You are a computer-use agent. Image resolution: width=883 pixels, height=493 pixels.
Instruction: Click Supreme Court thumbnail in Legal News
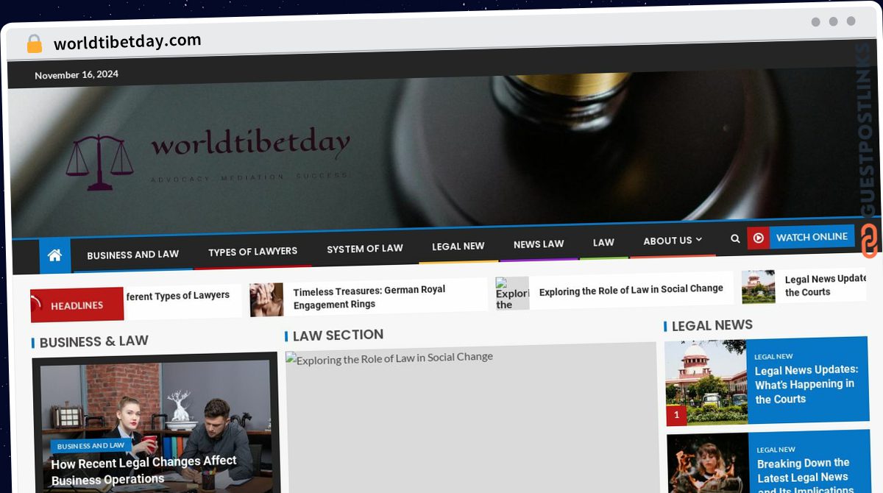coord(706,382)
